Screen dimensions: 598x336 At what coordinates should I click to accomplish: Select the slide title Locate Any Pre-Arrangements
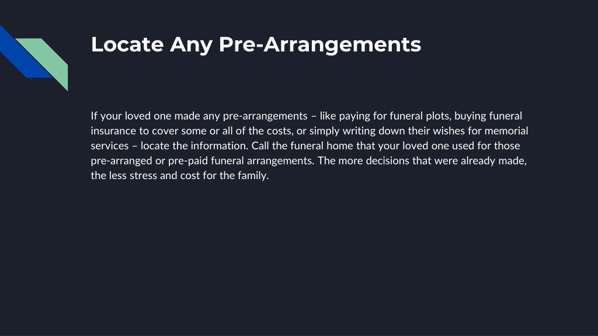256,44
